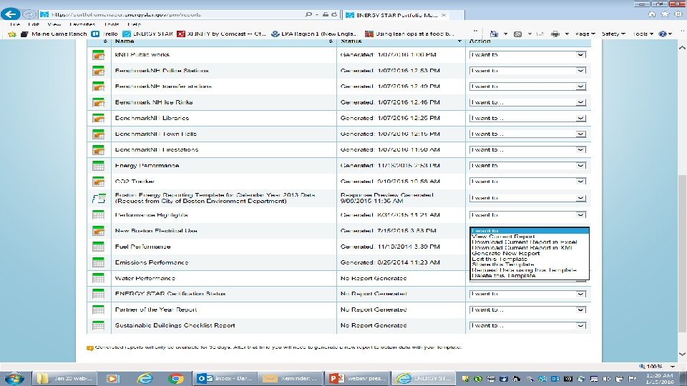The height and width of the screenshot is (386, 687).
Task: Choose Download Current Report in Excel
Action: coord(530,242)
